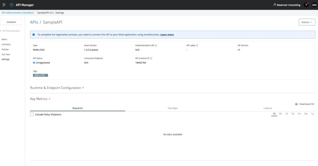This screenshot has width=318, height=166.
Task: Click the Asset Version value 1.0.0 (Latest)
Action: 91,50
